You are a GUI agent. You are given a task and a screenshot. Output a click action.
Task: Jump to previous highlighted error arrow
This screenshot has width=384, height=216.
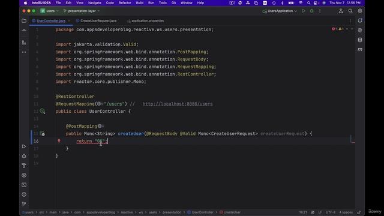point(347,29)
